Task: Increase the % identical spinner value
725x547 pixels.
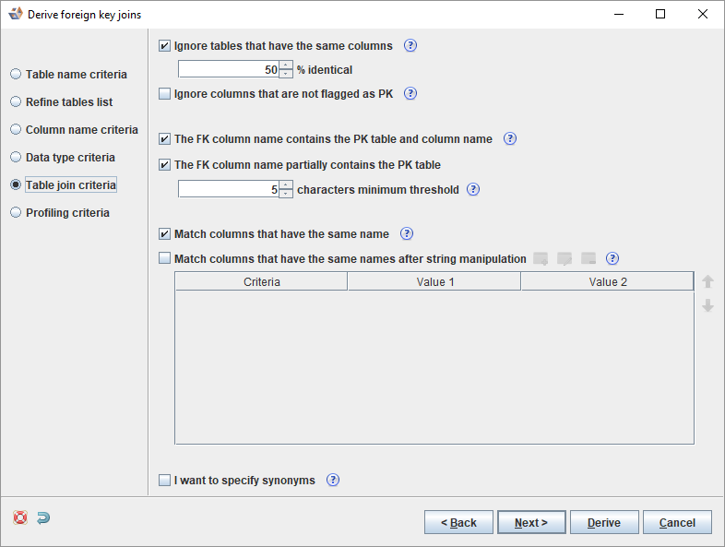Action: click(x=286, y=65)
